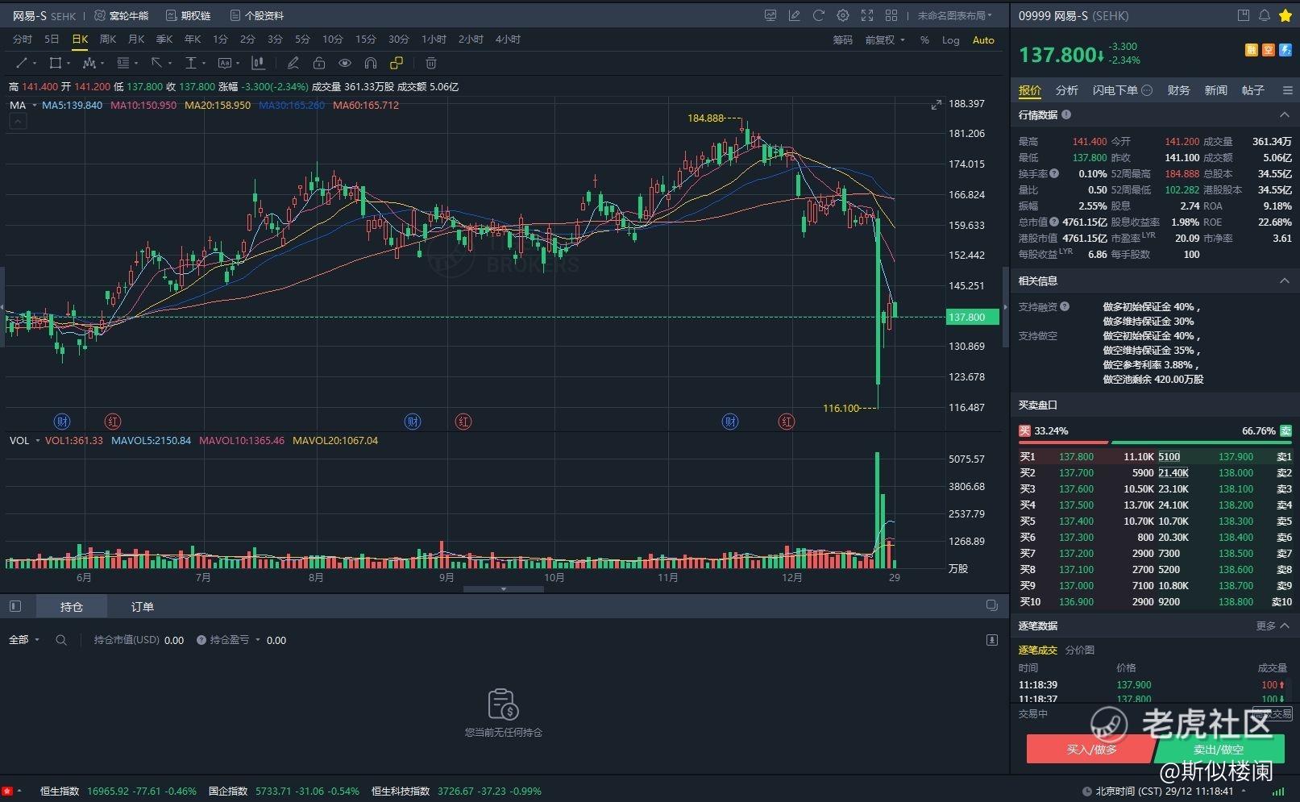Click the 买入/做多 buy button

[1091, 750]
